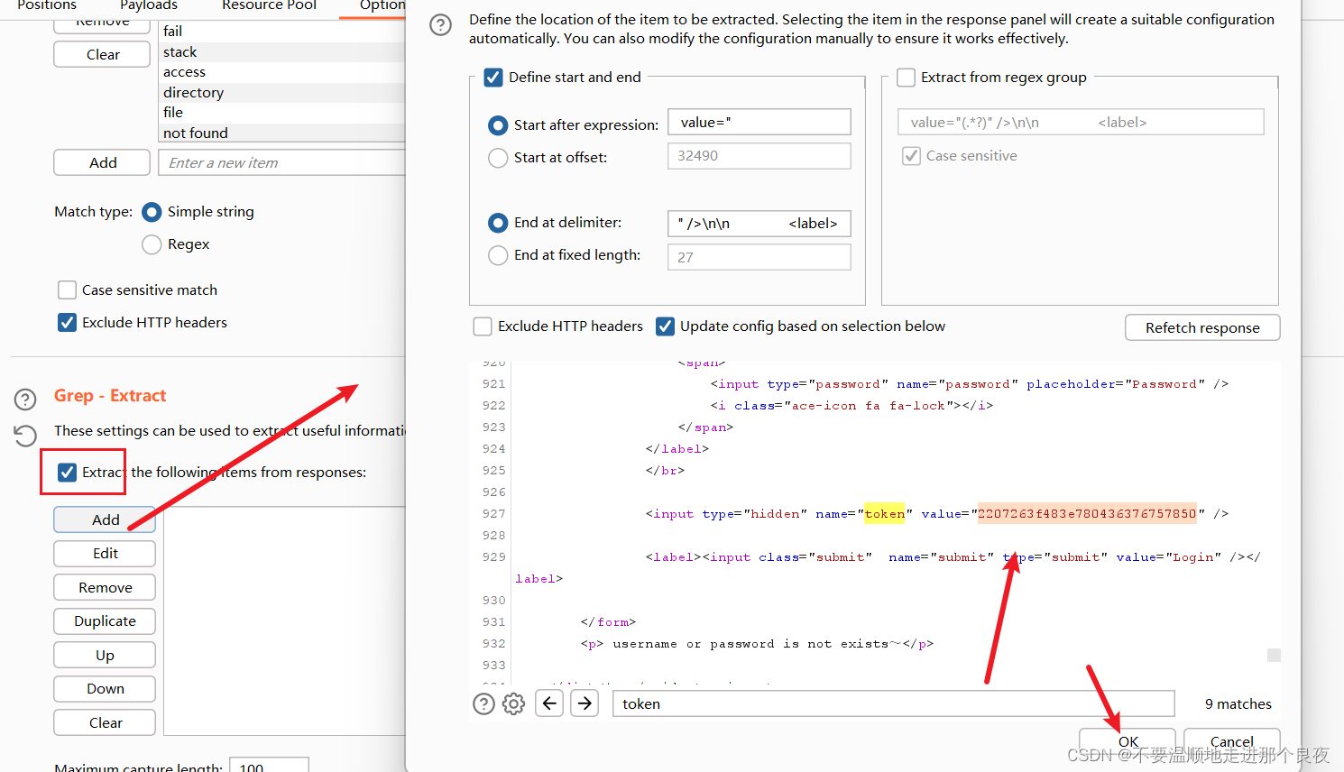
Task: Open the search help icon near token field
Action: 483,703
